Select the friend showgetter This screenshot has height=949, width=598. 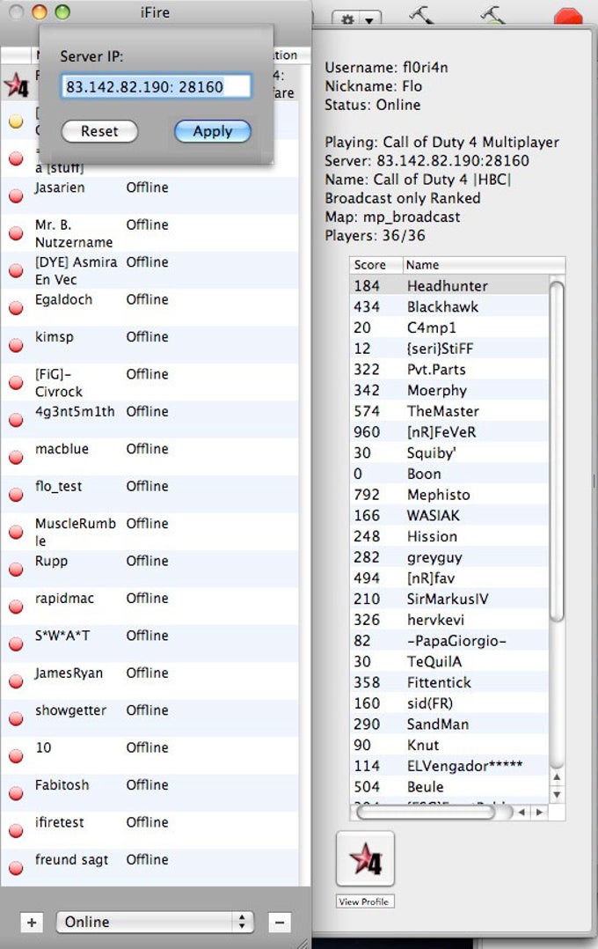pyautogui.click(x=149, y=719)
